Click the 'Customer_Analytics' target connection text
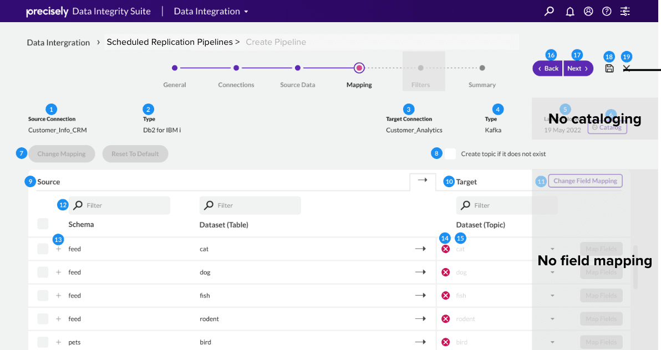 click(414, 130)
